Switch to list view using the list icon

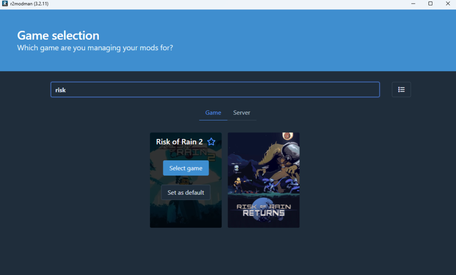401,89
